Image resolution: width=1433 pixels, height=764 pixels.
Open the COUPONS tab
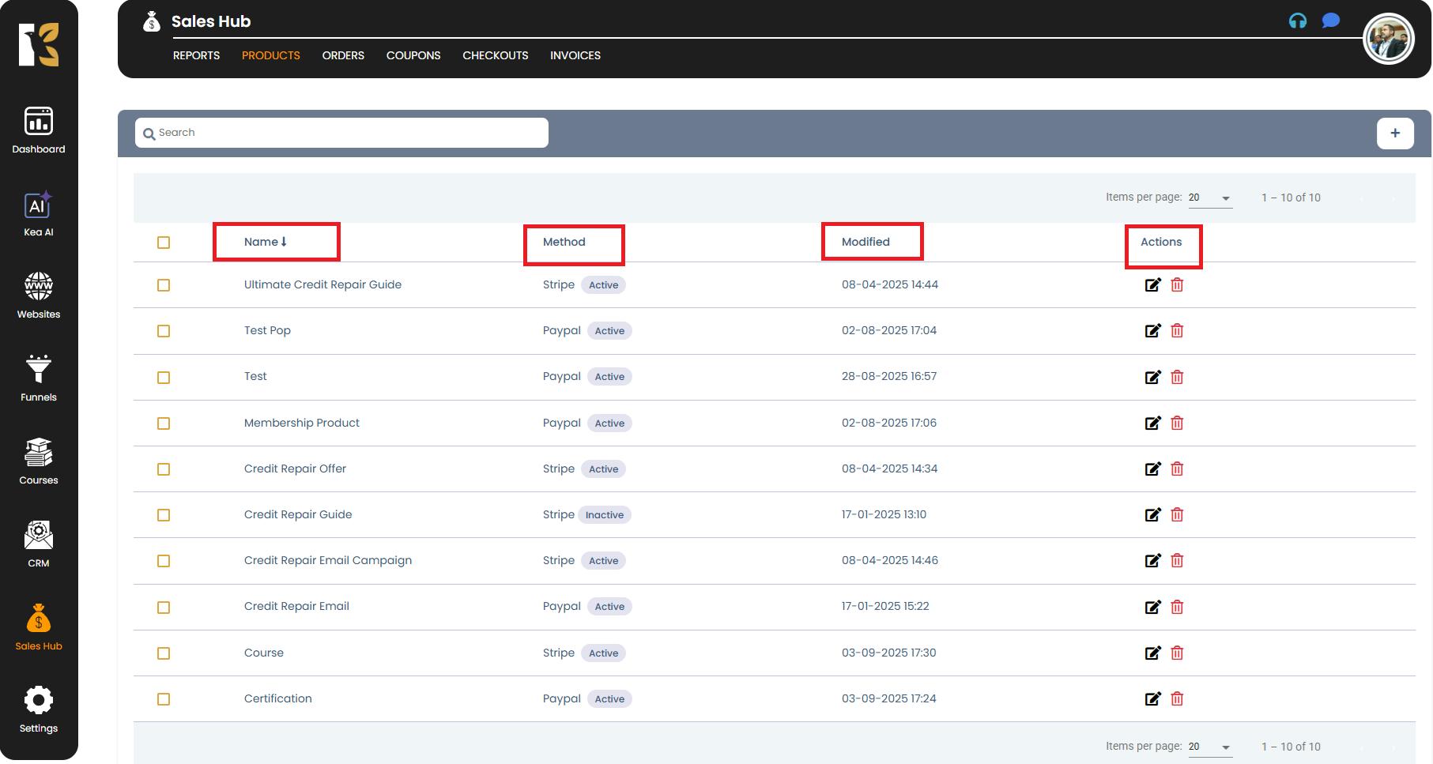(x=413, y=55)
